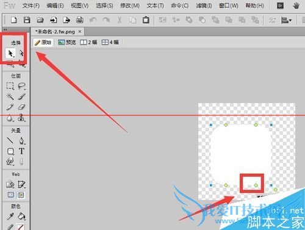The width and height of the screenshot is (305, 230).
Task: Click the Group objects icon
Action: pyautogui.click(x=162, y=20)
